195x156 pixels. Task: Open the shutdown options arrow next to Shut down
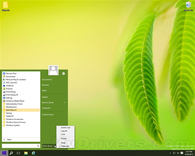(x=55, y=146)
